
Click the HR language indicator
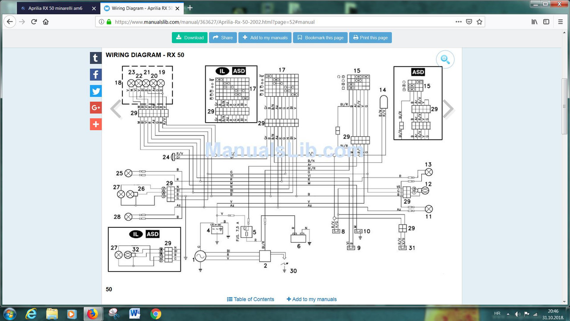(497, 313)
